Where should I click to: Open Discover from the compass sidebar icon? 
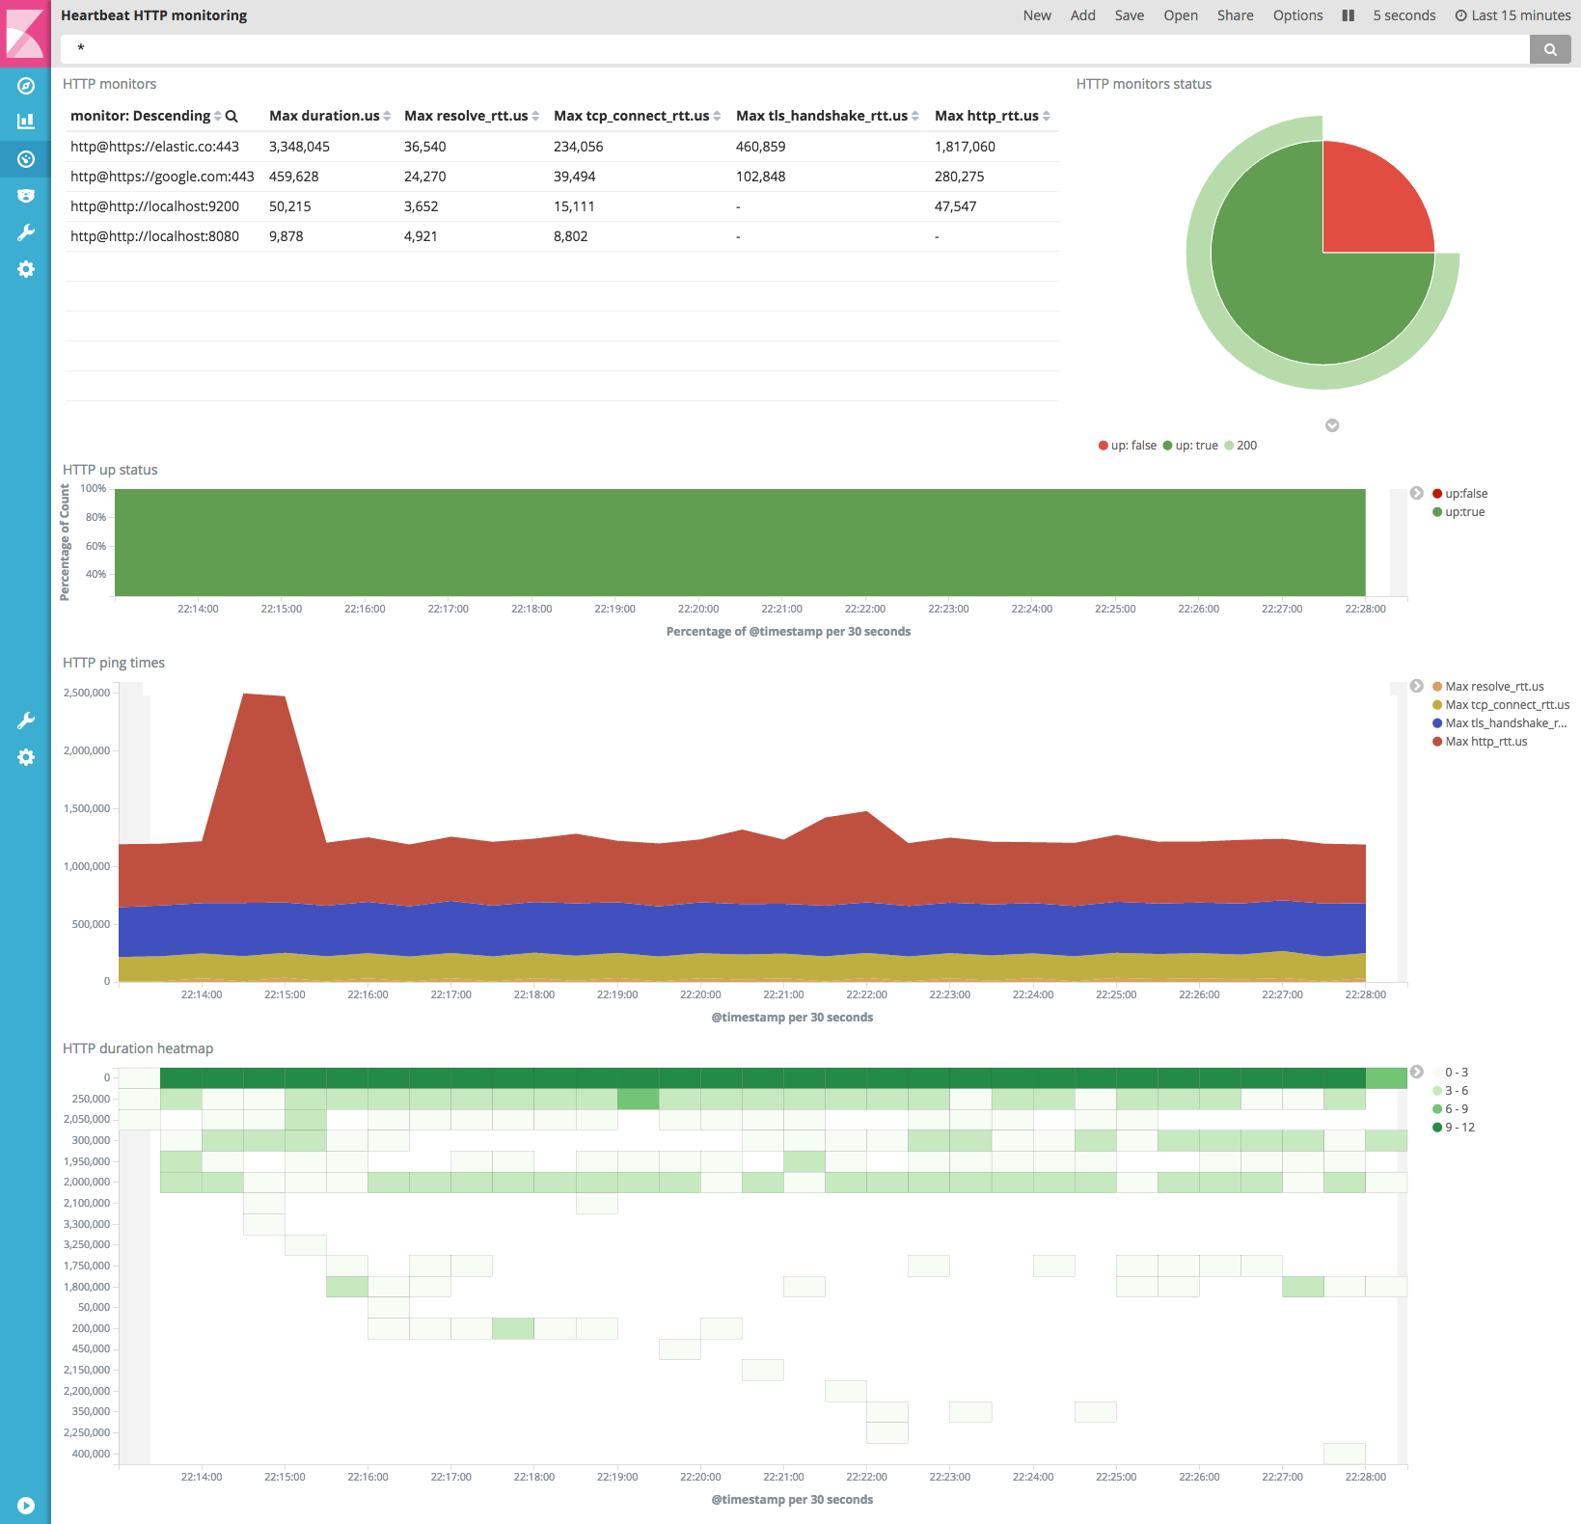[x=26, y=86]
